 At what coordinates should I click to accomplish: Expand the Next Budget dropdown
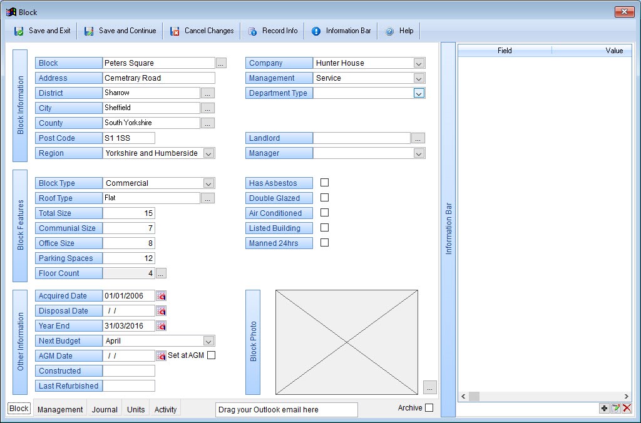[x=208, y=341]
